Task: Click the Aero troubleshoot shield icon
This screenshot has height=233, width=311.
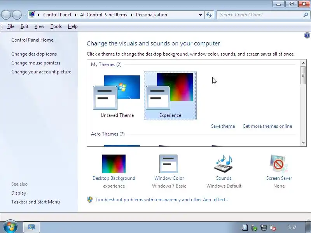Action: coord(90,200)
